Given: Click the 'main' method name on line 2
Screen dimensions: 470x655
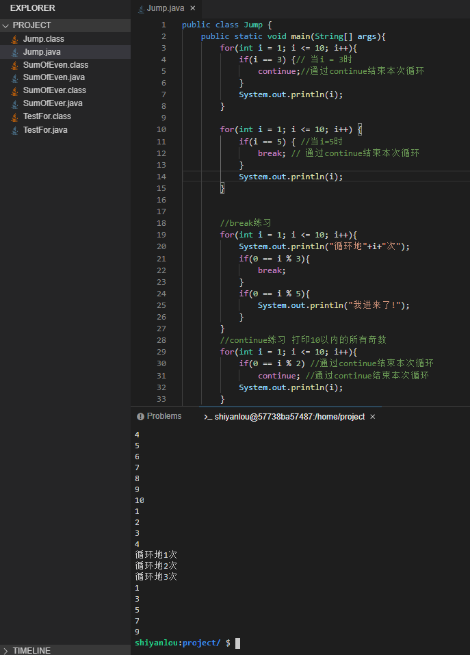Looking at the screenshot, I should (300, 36).
